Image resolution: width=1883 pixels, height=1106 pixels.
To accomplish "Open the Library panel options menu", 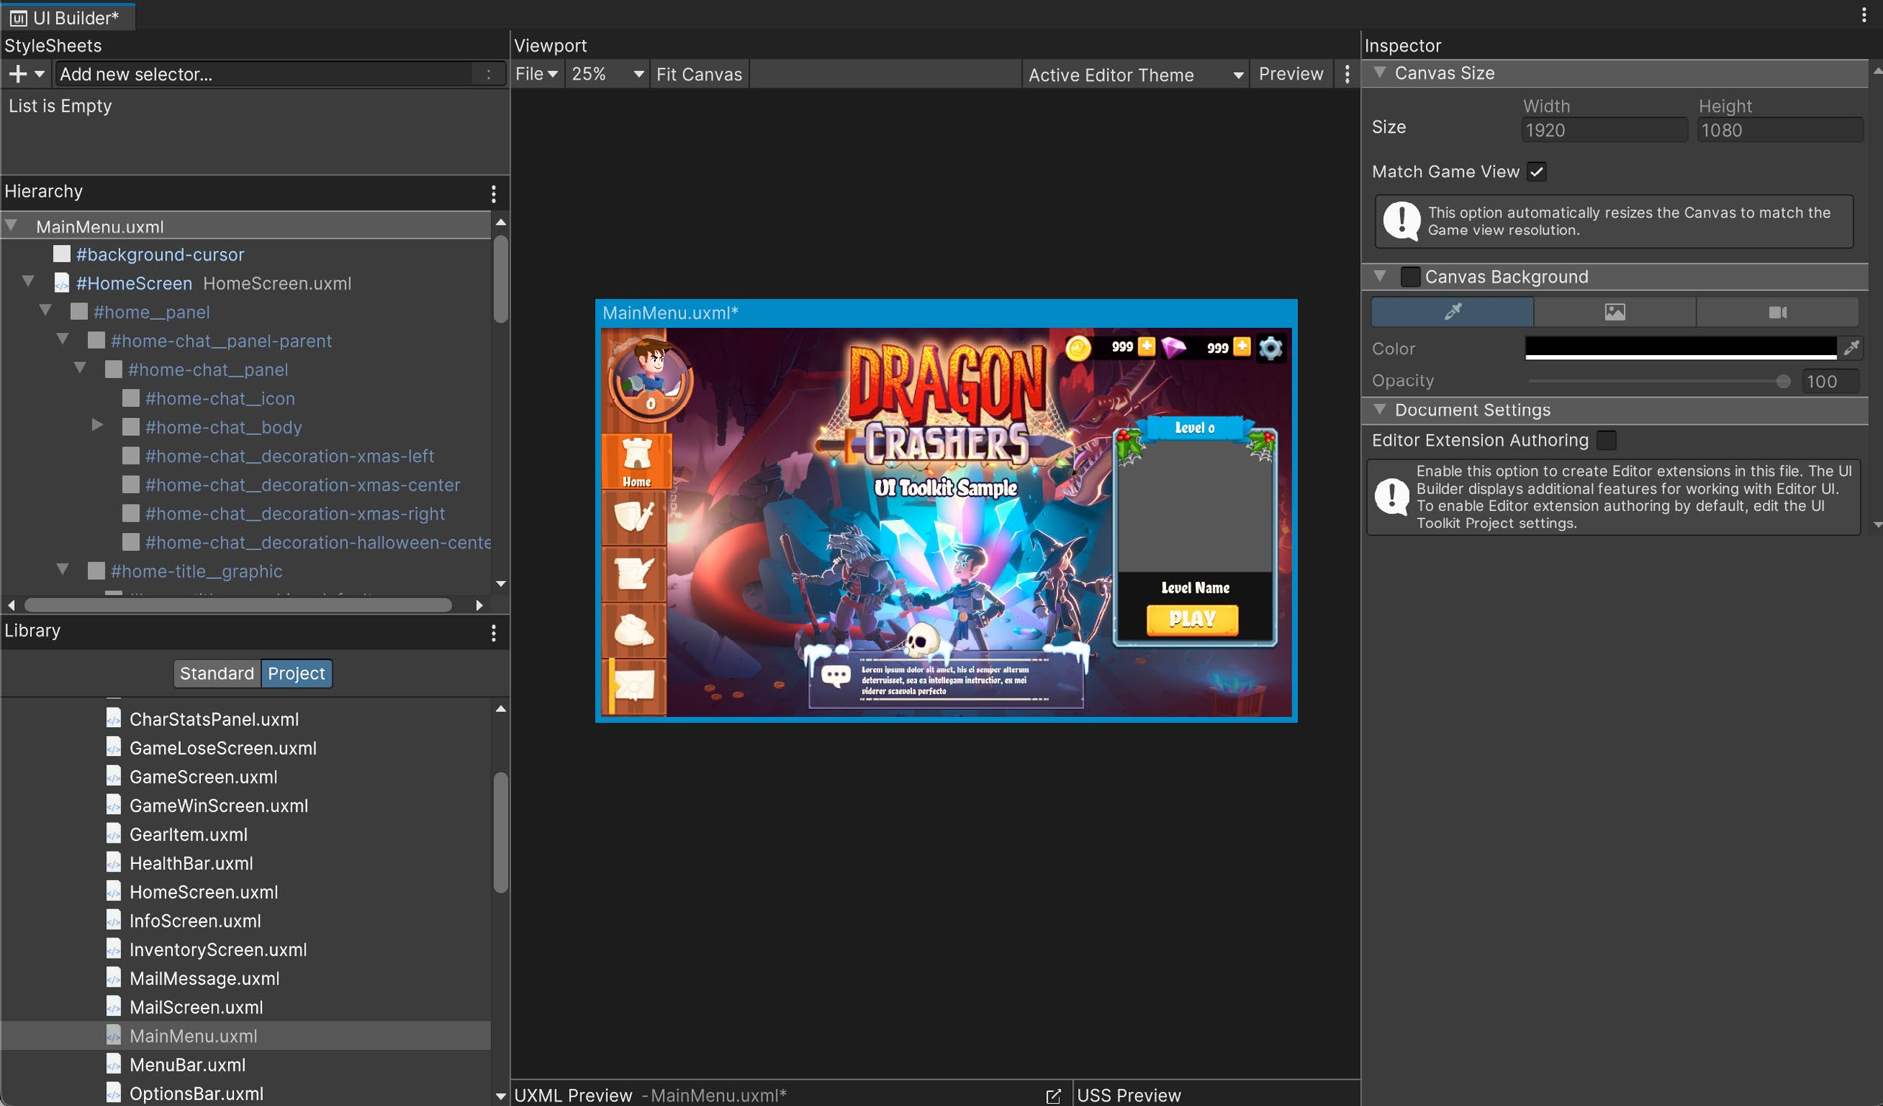I will (493, 633).
